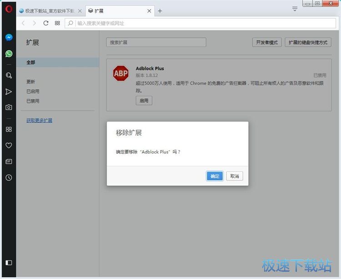Open the sidebar search icon
Image resolution: width=341 pixels, height=279 pixels.
click(9, 76)
